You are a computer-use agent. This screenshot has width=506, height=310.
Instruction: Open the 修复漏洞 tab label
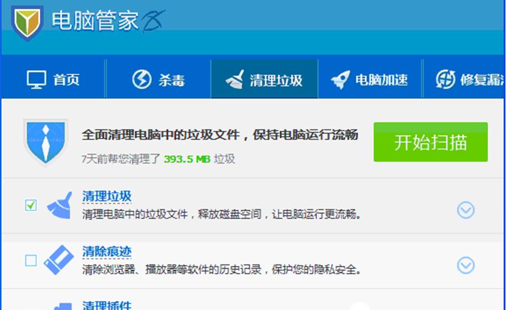point(482,80)
